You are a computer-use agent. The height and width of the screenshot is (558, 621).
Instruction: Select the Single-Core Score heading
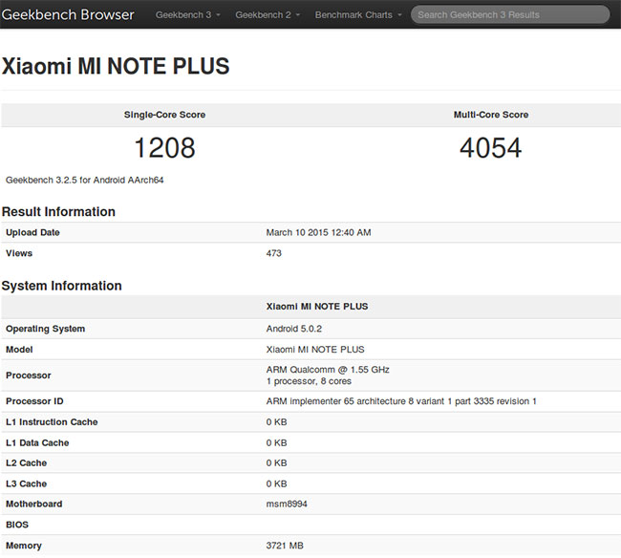point(164,115)
